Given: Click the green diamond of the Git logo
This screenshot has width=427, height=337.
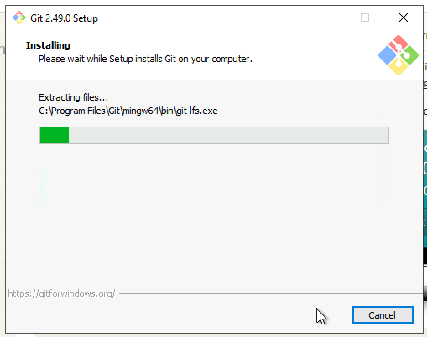Looking at the screenshot, I should coord(409,55).
